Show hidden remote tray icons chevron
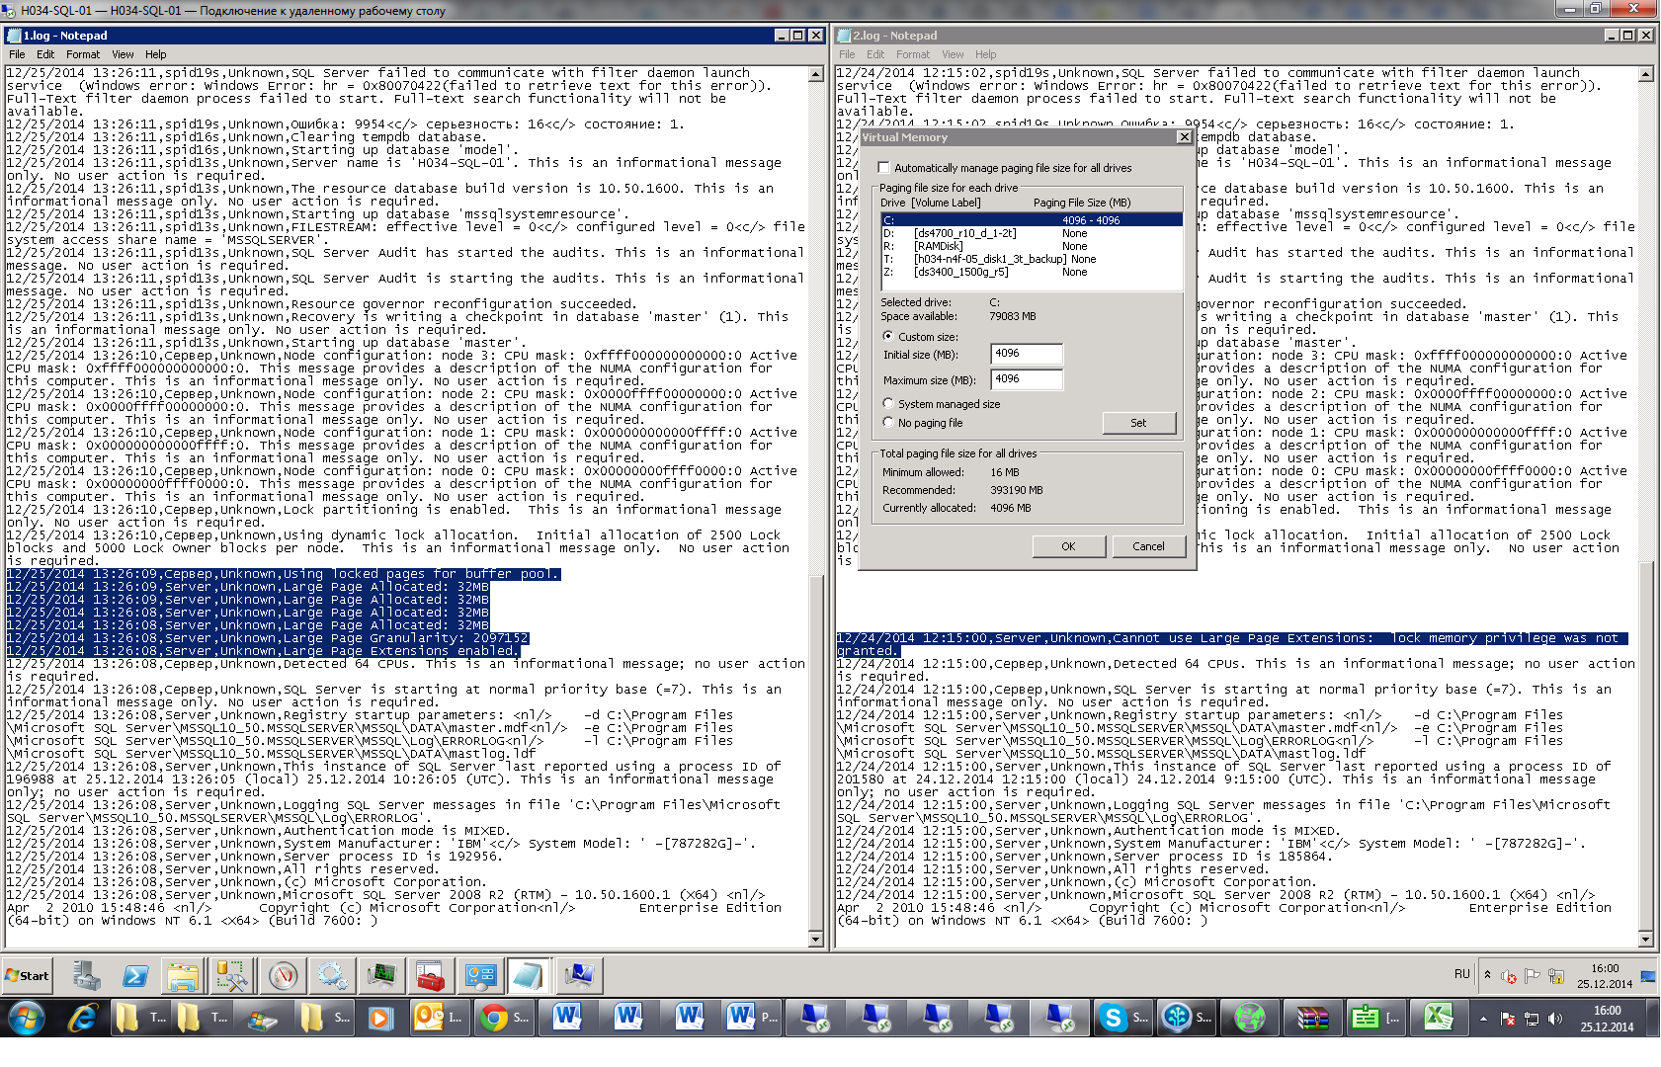The height and width of the screenshot is (1067, 1661). [1487, 975]
